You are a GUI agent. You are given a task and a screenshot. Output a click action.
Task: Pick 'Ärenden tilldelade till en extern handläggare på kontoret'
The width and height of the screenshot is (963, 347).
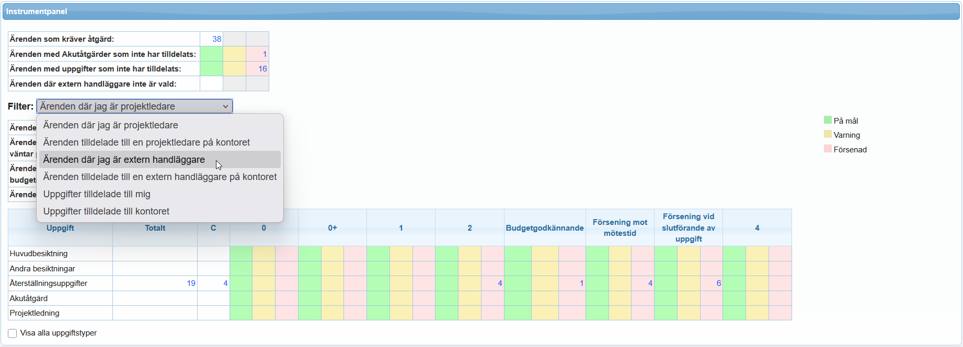[159, 177]
